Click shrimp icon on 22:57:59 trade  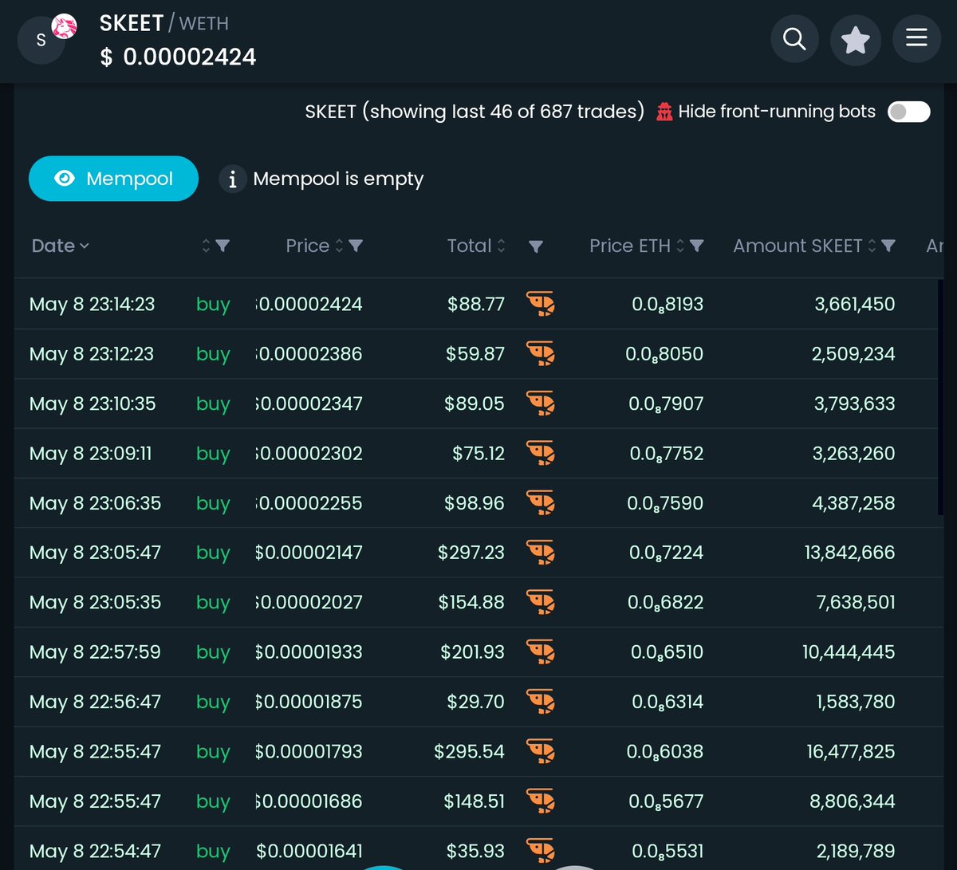pyautogui.click(x=541, y=652)
